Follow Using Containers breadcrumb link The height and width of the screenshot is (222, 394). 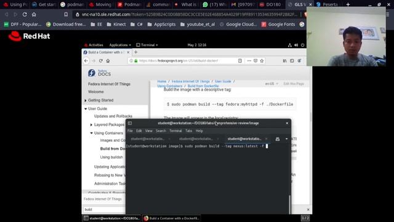170,86
